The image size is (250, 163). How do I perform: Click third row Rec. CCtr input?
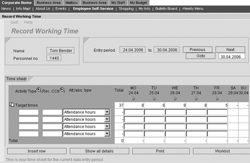52,127
